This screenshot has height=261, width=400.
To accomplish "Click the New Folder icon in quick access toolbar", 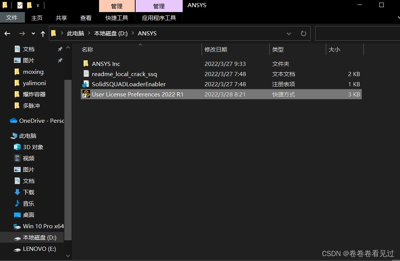I will pyautogui.click(x=29, y=5).
